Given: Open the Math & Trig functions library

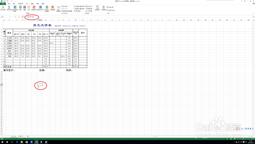Looking at the screenshot, I should [x=47, y=8].
